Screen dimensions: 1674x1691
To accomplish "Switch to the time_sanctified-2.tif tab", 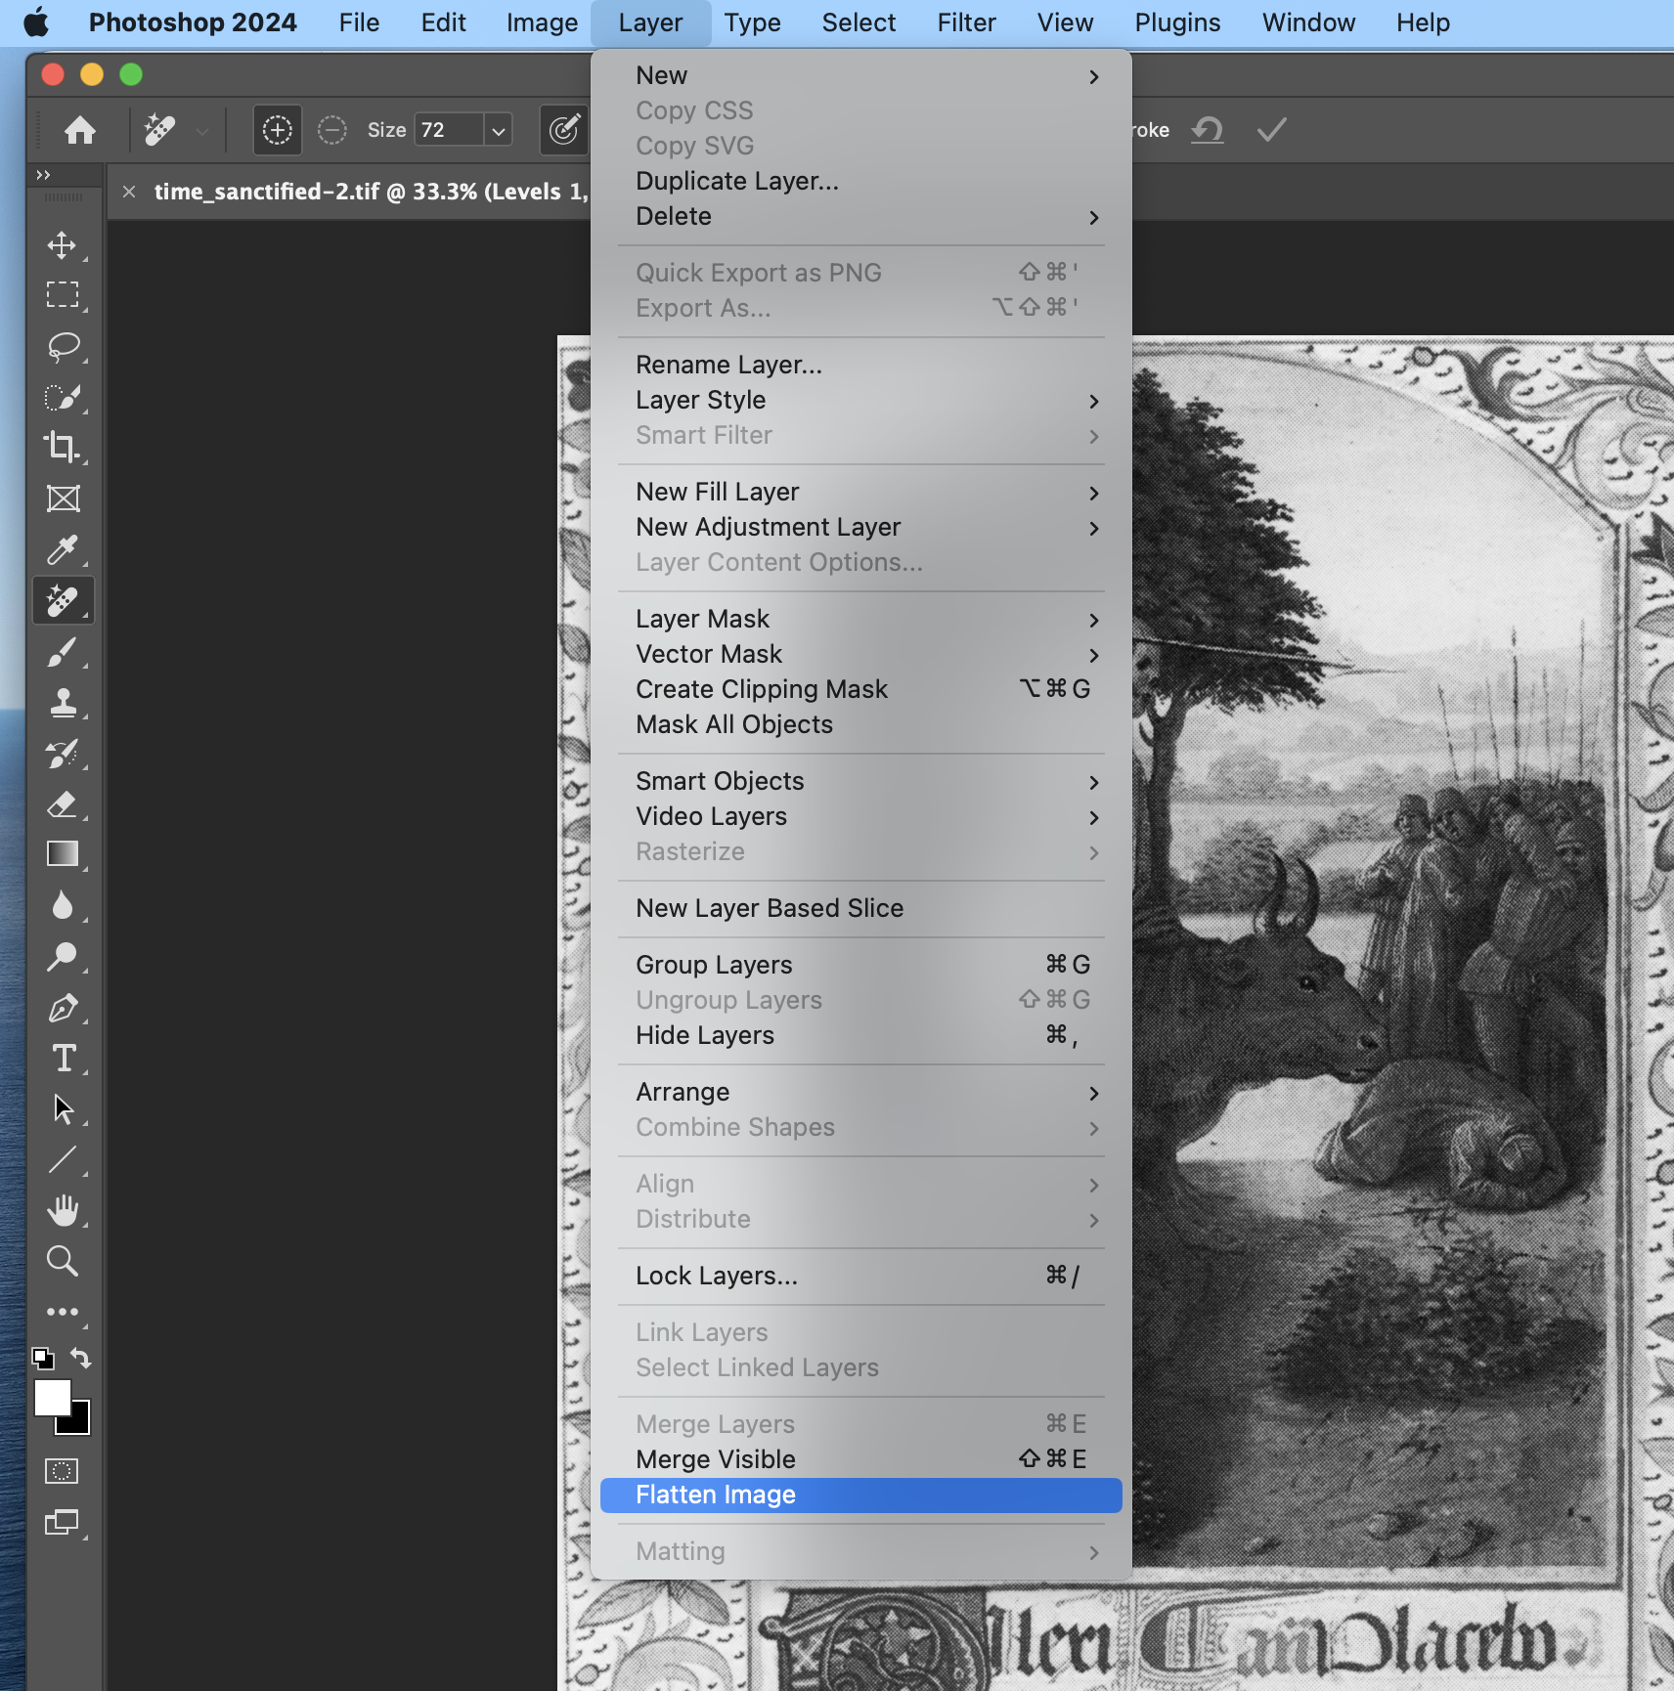I will click(x=372, y=192).
